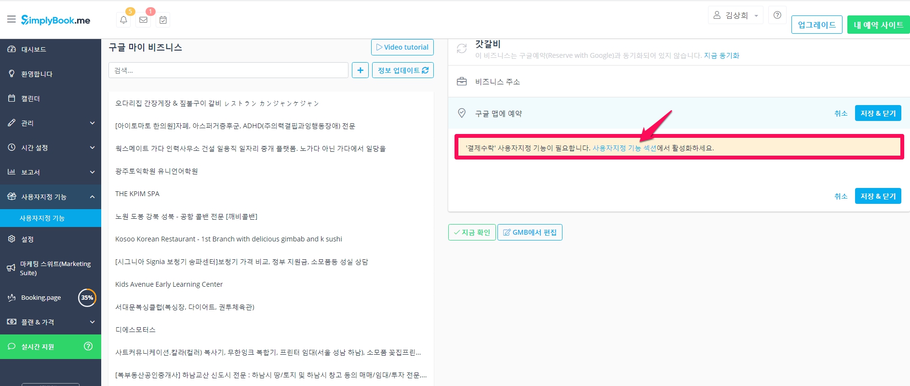This screenshot has height=386, width=910.
Task: Open the 김상희 user account dropdown
Action: coord(736,15)
